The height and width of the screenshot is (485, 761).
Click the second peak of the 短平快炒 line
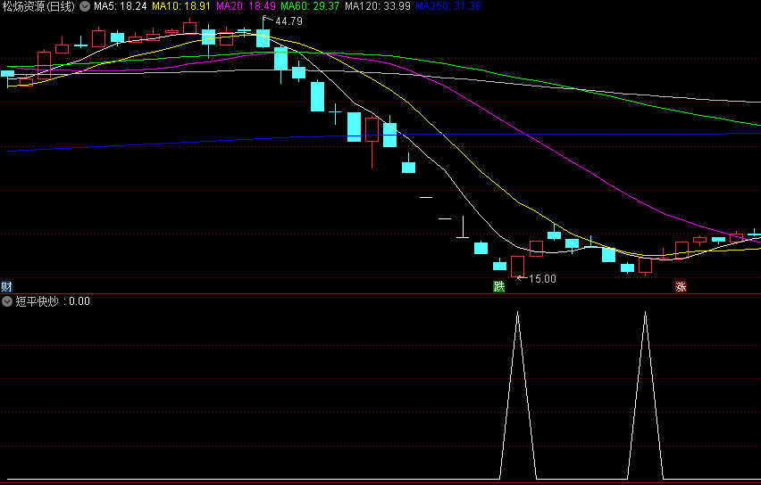coord(645,313)
